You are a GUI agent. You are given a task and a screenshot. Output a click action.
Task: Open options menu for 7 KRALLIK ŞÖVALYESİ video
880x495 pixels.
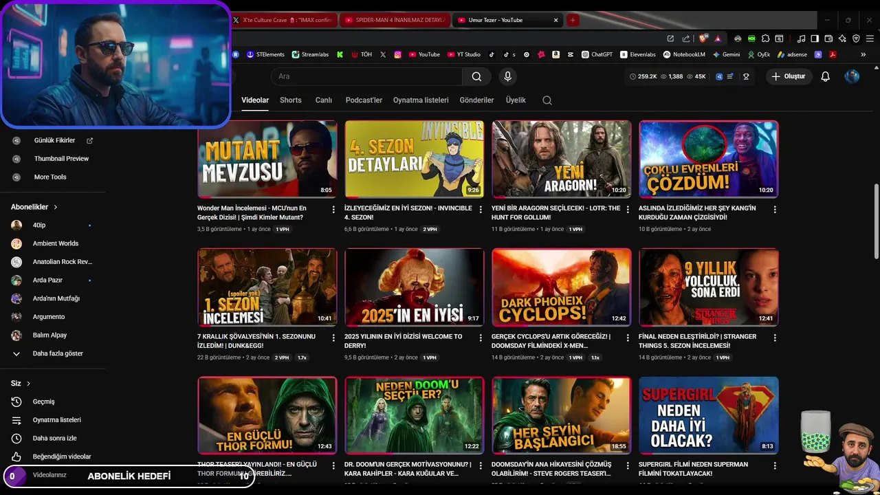click(x=333, y=338)
